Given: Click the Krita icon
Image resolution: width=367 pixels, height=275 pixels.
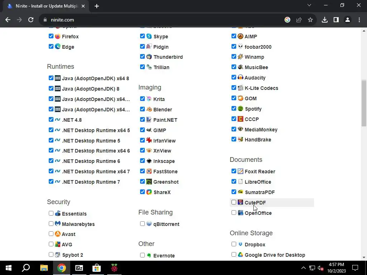Looking at the screenshot, I should [149, 99].
